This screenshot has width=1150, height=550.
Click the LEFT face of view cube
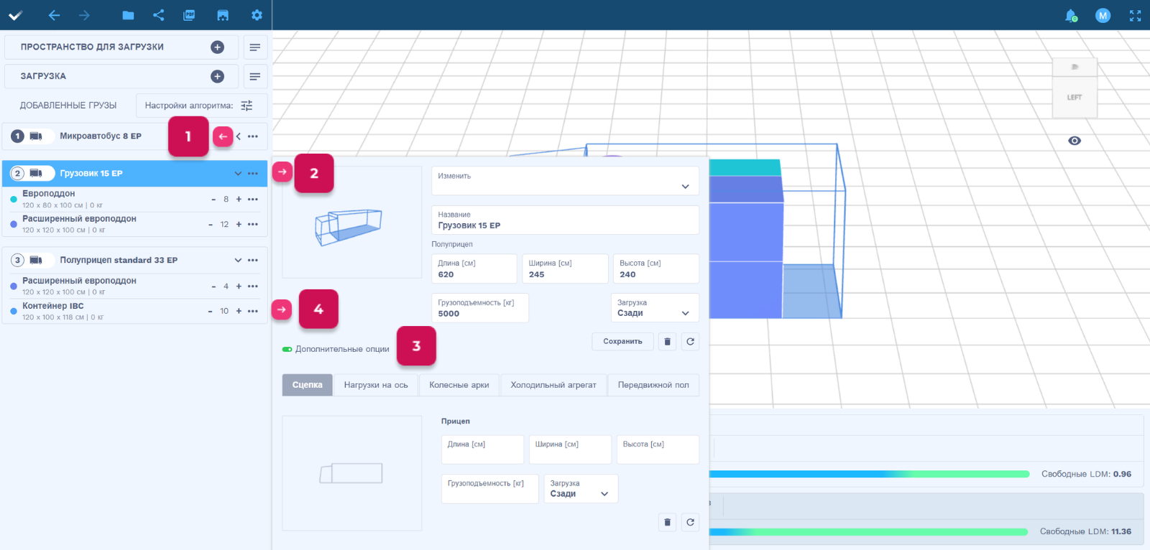(1075, 98)
